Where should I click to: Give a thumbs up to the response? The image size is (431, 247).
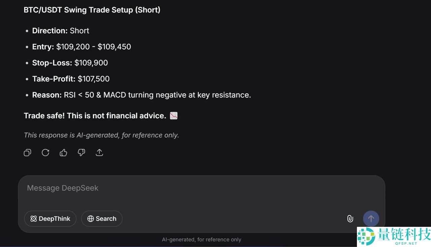[63, 153]
